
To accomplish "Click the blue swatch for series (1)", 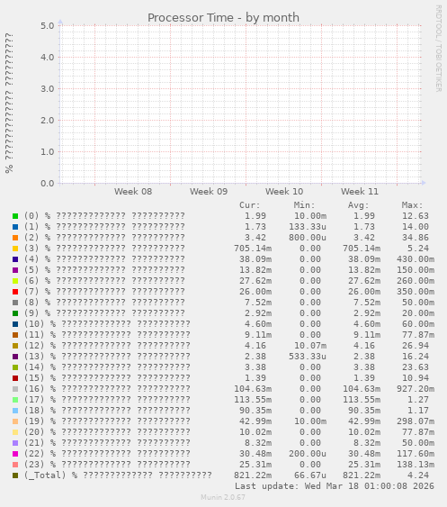I will tap(15, 227).
